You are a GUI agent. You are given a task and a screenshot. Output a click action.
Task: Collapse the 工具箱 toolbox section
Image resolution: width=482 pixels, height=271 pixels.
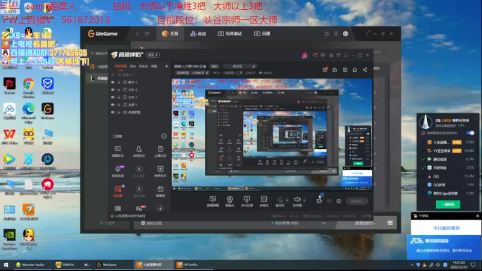(164, 136)
